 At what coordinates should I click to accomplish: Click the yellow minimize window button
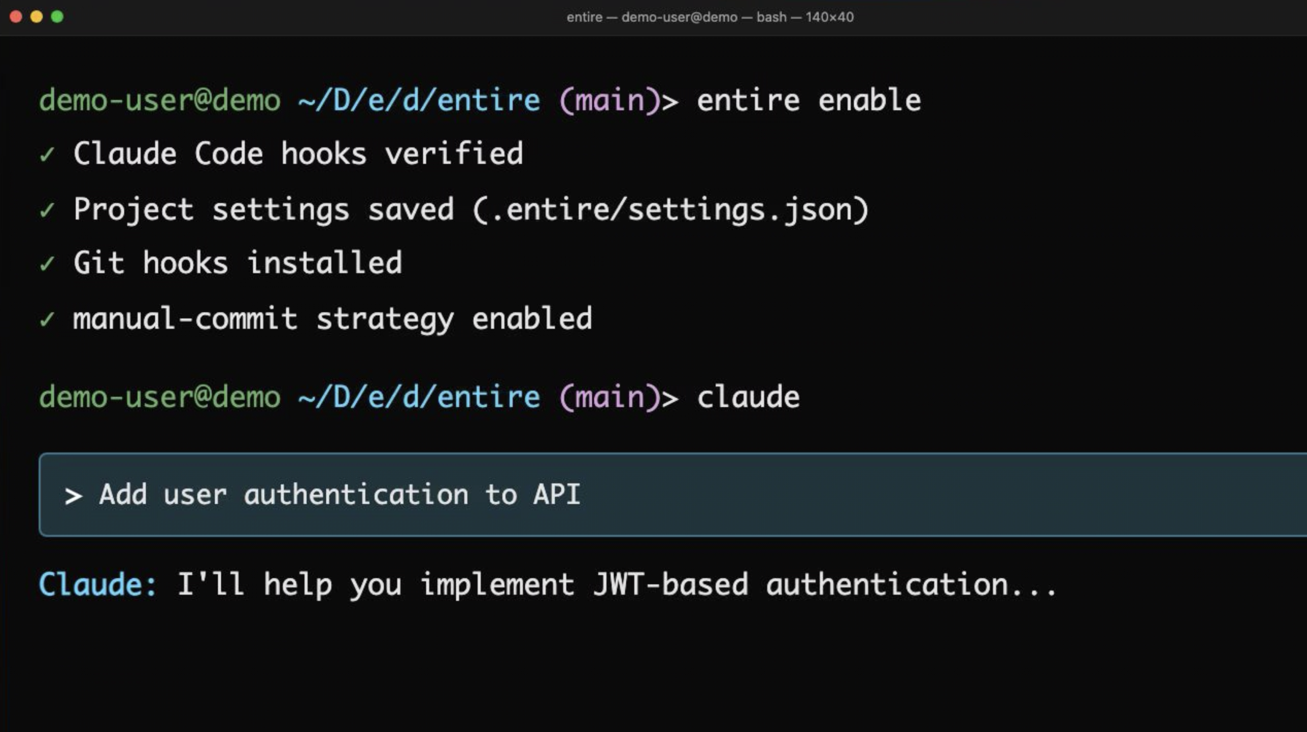pos(37,17)
